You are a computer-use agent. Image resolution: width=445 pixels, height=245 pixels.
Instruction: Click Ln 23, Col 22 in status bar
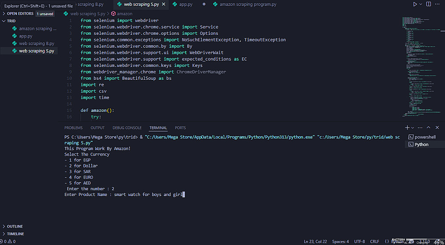tap(315, 241)
